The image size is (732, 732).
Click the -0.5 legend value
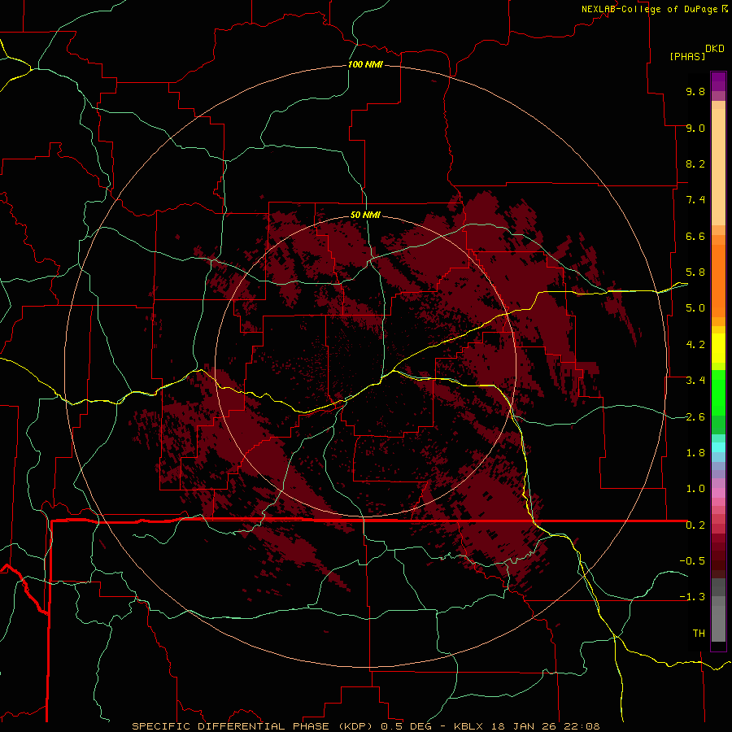pyautogui.click(x=692, y=561)
